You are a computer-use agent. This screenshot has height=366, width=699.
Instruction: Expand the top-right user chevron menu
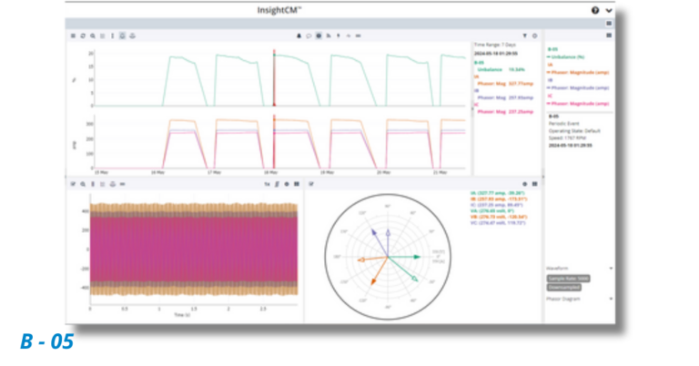tap(609, 10)
